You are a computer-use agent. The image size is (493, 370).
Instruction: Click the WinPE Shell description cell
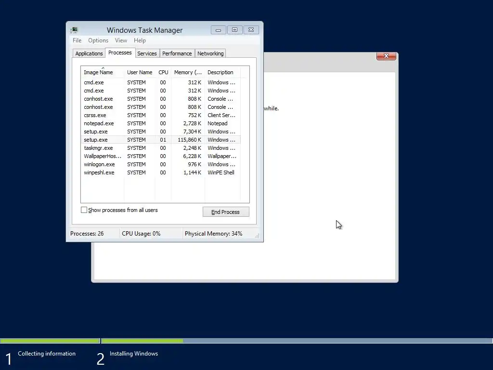coord(221,172)
